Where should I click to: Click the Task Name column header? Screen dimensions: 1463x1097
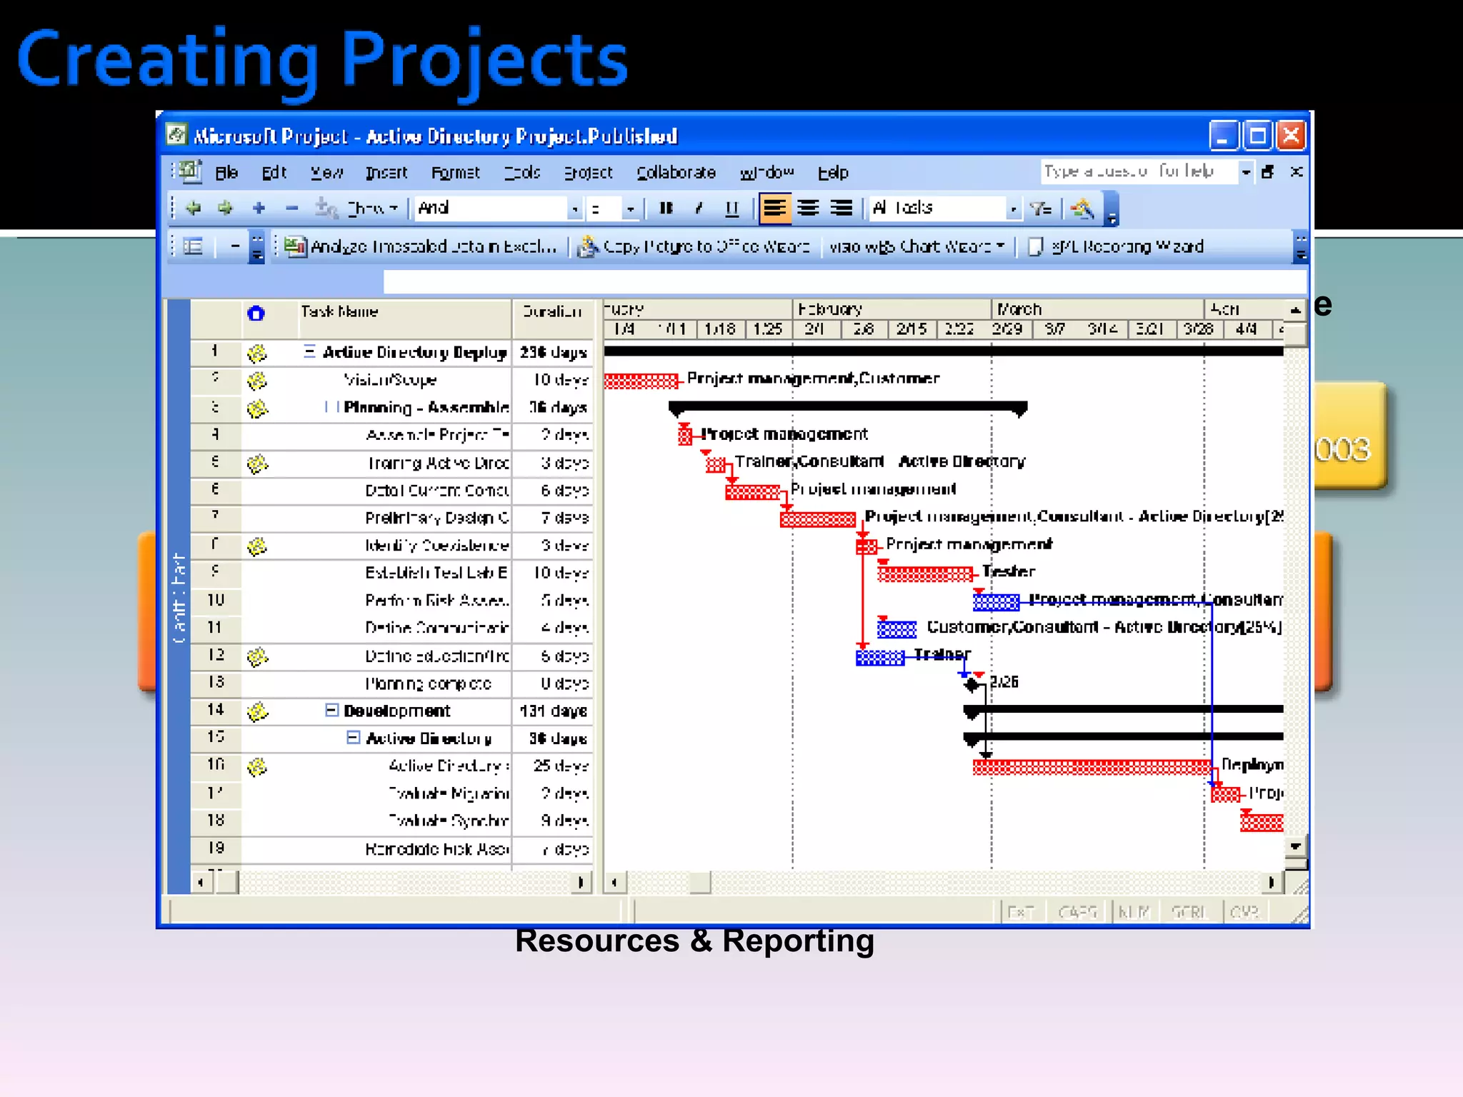[x=404, y=318]
